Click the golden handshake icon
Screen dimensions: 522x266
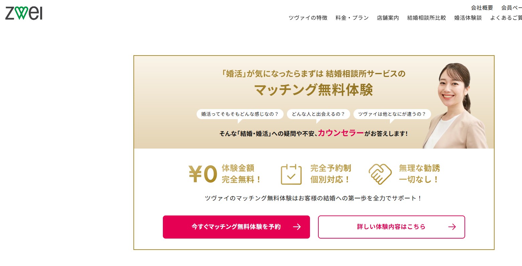click(x=380, y=174)
